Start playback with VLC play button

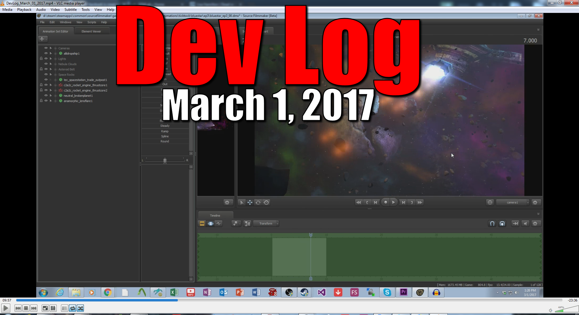pos(5,308)
